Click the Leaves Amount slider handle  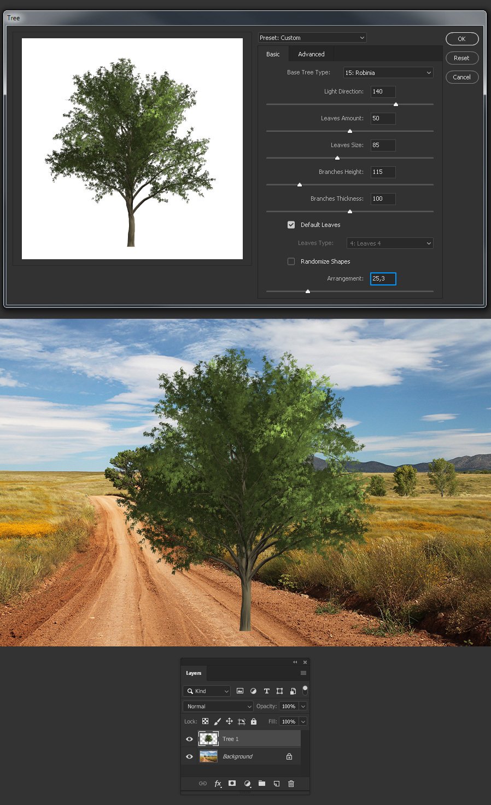tap(350, 131)
